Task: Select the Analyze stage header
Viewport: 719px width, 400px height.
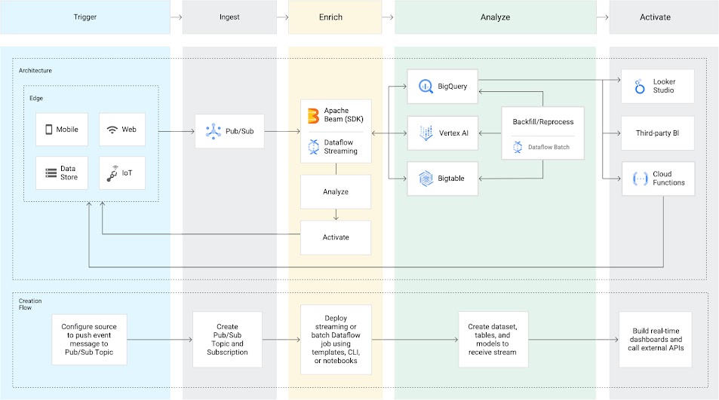Action: pyautogui.click(x=495, y=17)
